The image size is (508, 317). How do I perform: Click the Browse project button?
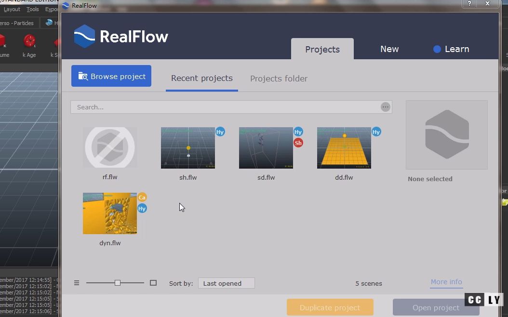[111, 76]
